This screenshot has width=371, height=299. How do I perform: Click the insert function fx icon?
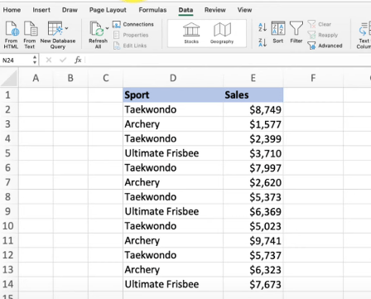[78, 60]
